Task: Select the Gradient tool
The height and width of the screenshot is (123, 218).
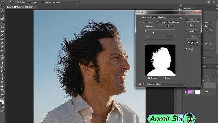Action: click(2, 58)
